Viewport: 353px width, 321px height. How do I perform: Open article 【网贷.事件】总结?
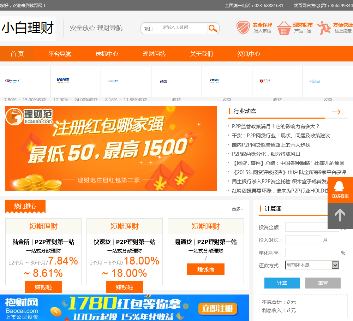click(x=288, y=163)
